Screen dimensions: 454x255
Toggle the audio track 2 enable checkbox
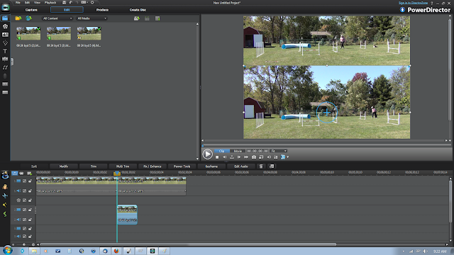(24, 220)
